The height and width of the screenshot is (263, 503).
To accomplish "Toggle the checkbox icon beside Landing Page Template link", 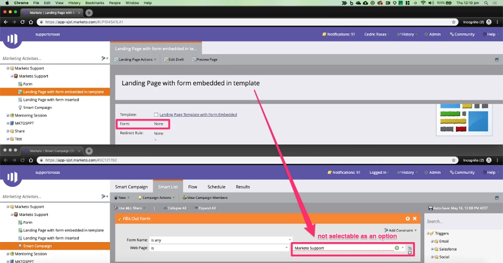I will (x=156, y=115).
